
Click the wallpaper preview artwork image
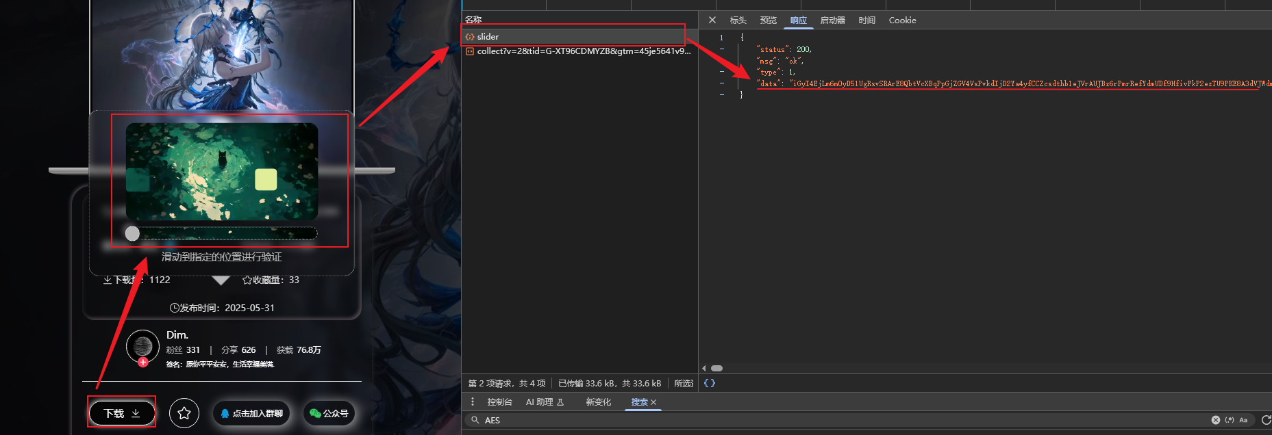click(222, 55)
